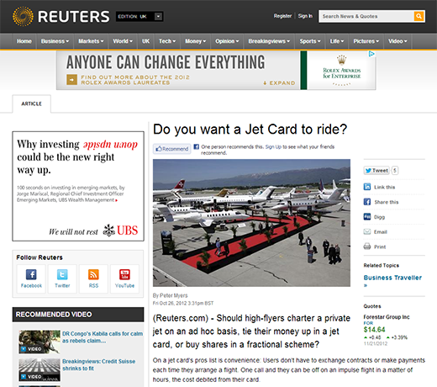Viewport: 437px width, 387px height.
Task: Click the Print printer icon
Action: point(367,247)
